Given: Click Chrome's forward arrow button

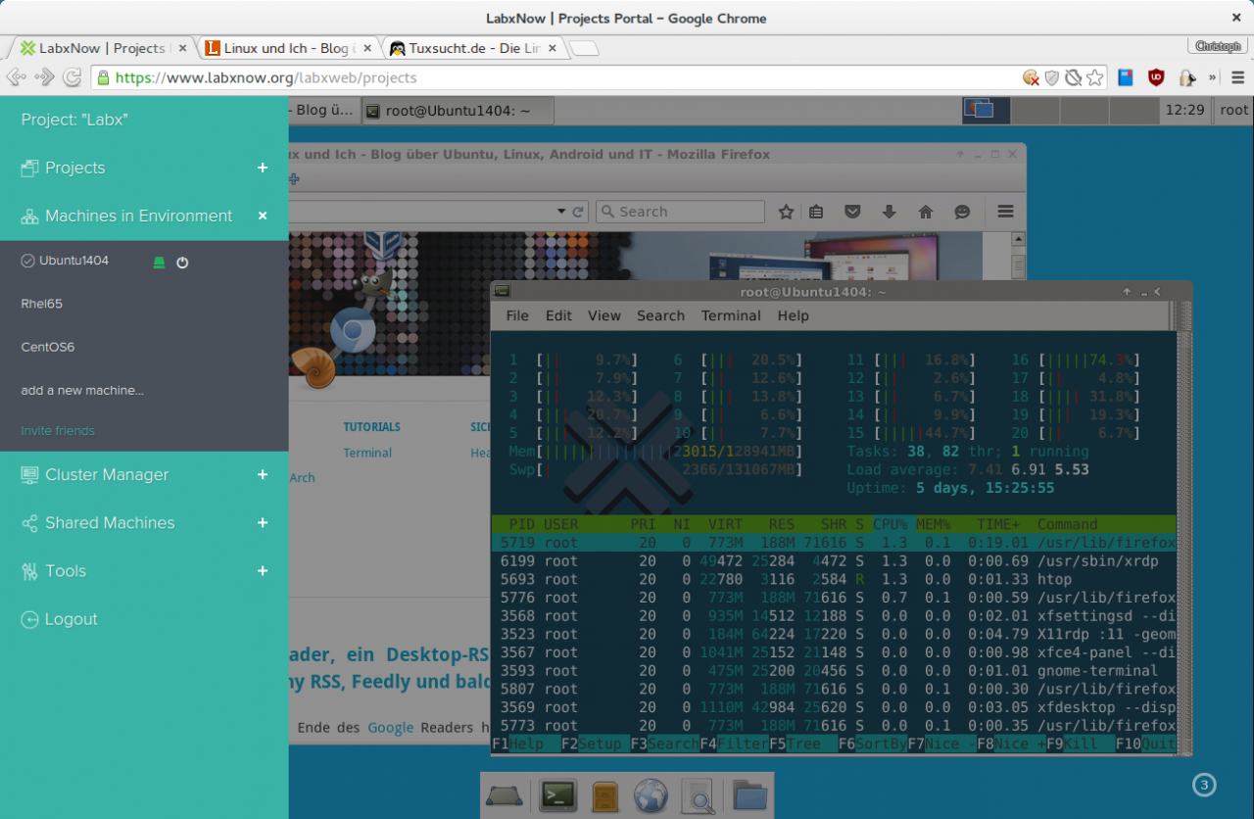Looking at the screenshot, I should pos(44,77).
